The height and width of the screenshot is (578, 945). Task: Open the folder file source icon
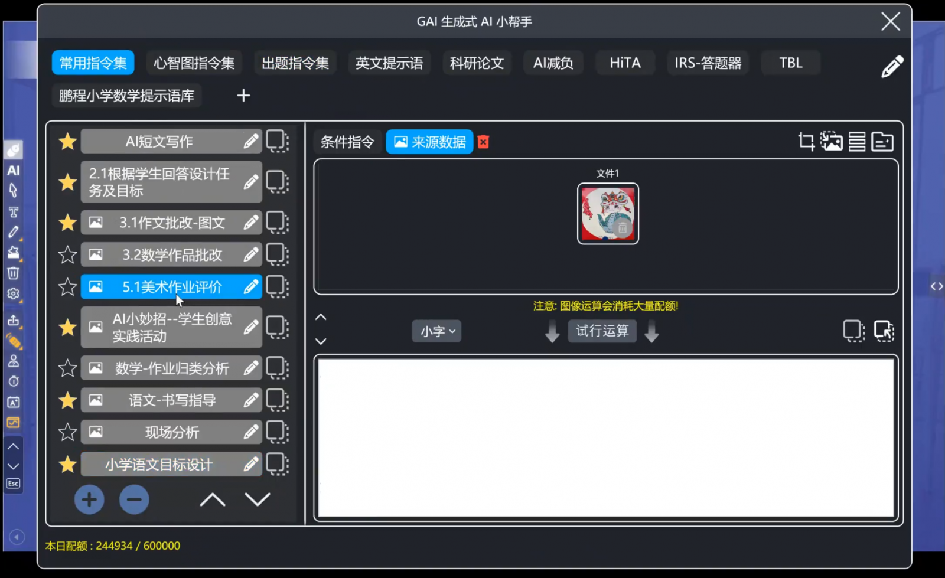(x=882, y=142)
